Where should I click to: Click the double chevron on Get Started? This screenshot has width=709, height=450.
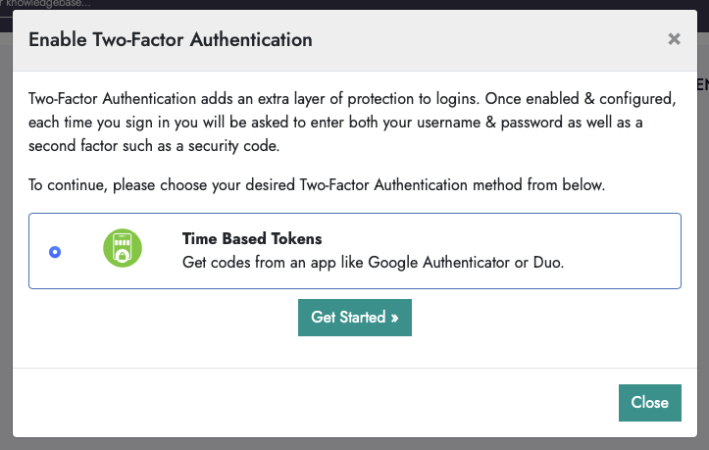tap(393, 318)
